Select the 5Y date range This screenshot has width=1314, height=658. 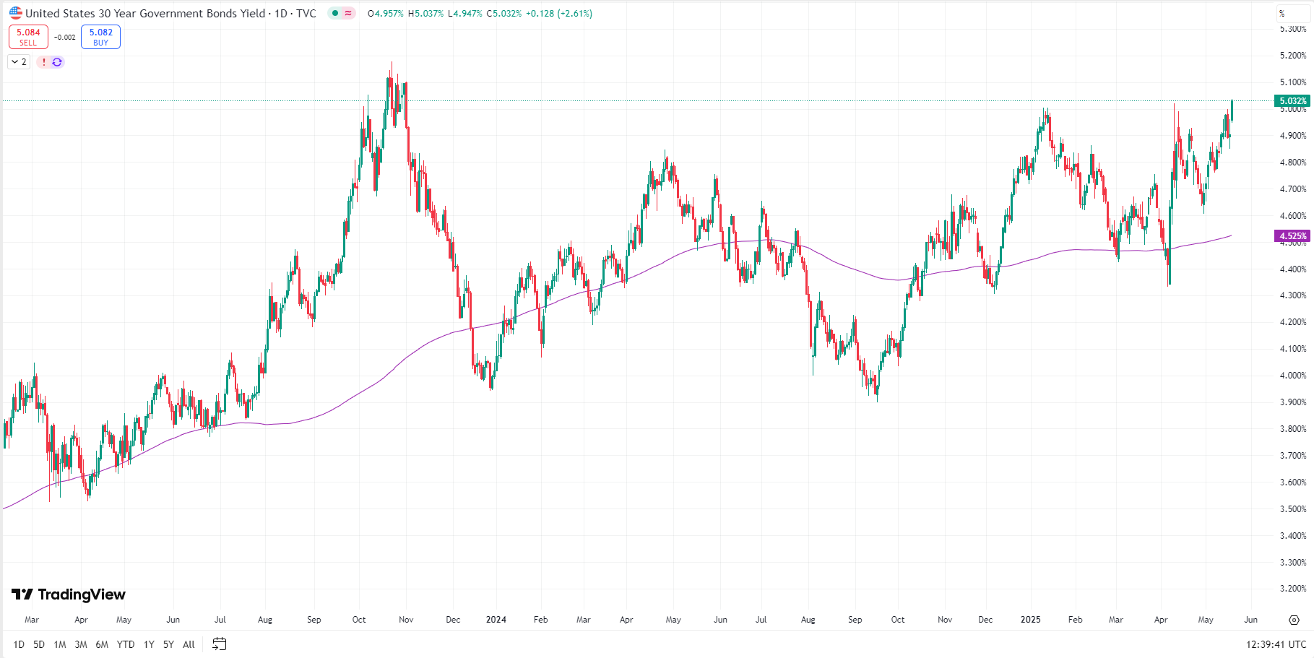tap(168, 644)
